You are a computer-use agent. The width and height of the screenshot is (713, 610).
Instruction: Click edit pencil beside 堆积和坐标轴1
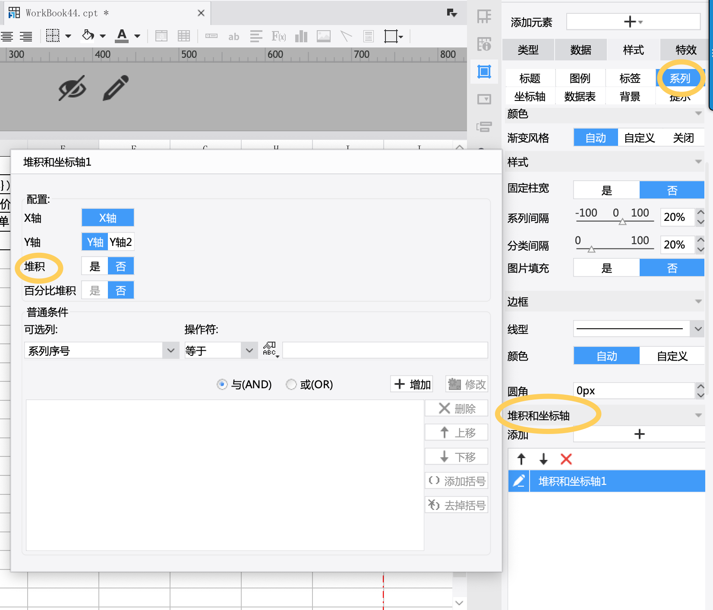519,481
